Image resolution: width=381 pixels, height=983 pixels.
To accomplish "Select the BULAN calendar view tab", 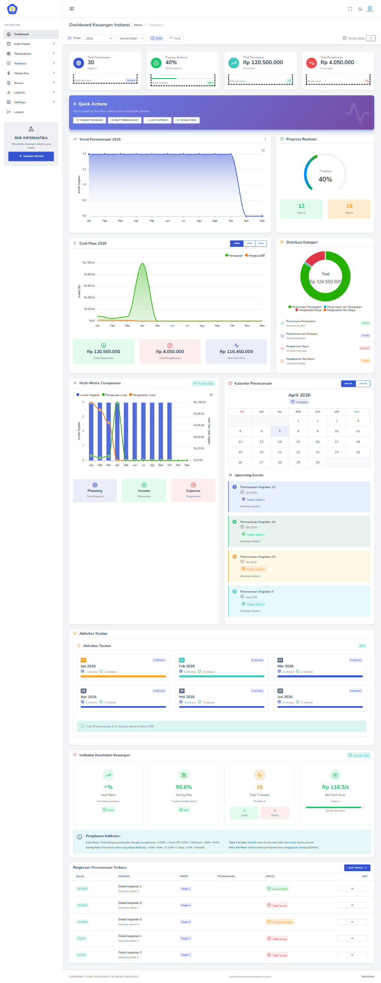I will point(348,383).
